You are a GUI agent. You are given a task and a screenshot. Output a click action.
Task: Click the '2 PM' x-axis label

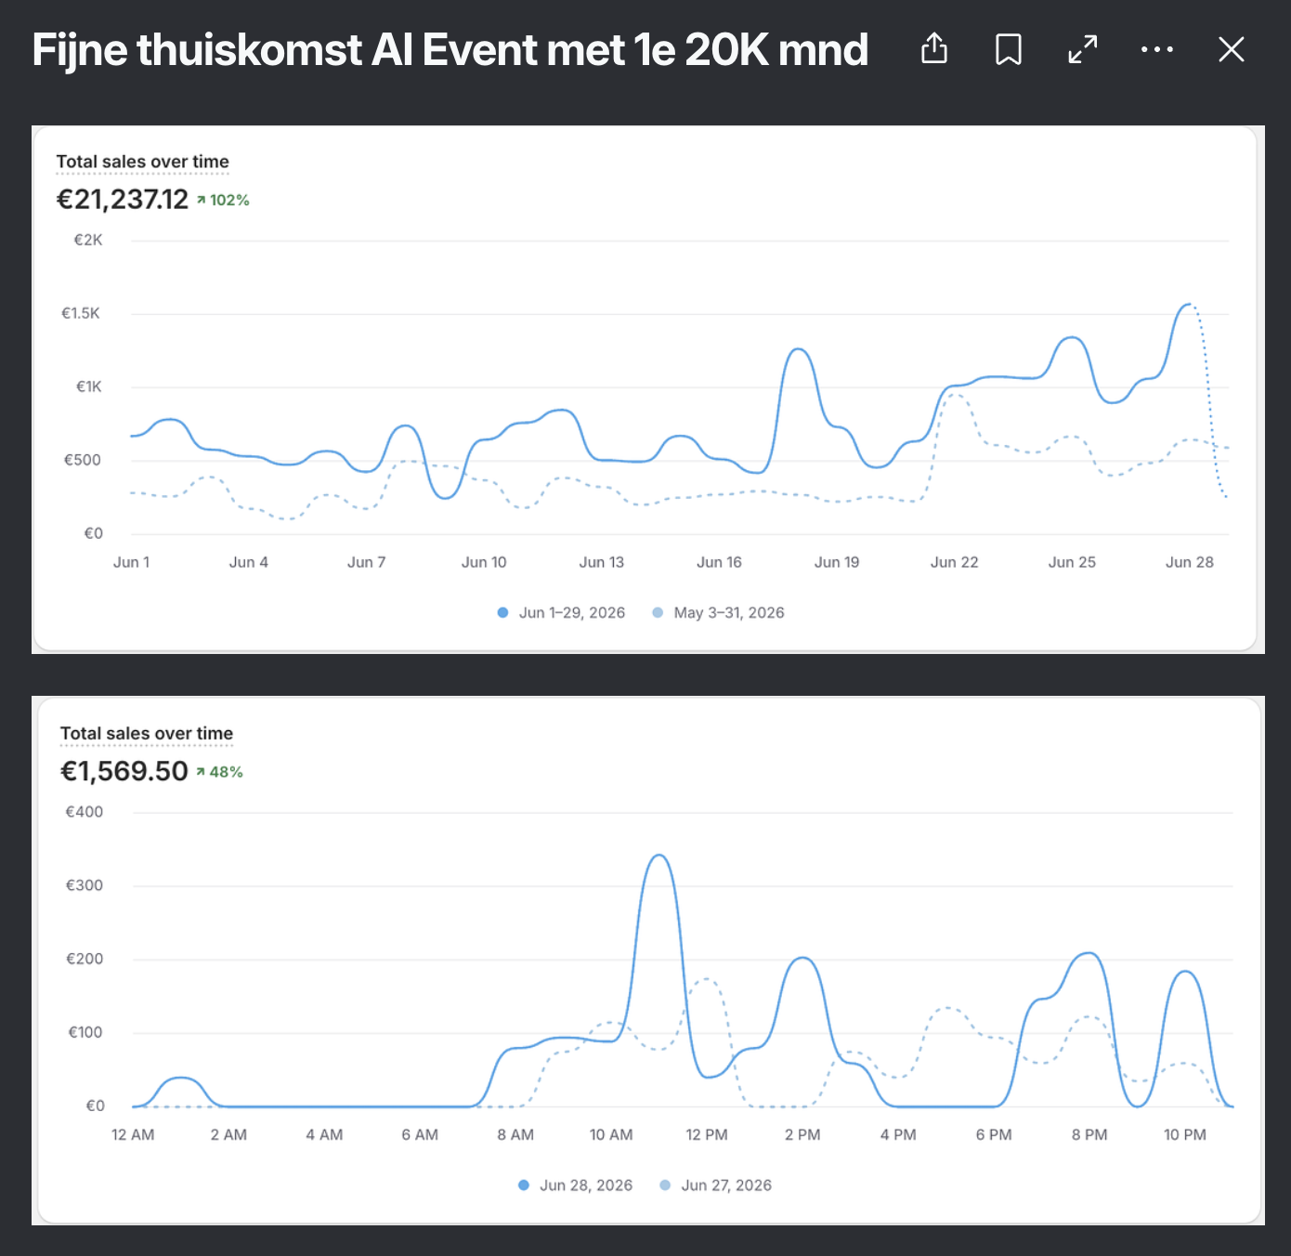(802, 1135)
